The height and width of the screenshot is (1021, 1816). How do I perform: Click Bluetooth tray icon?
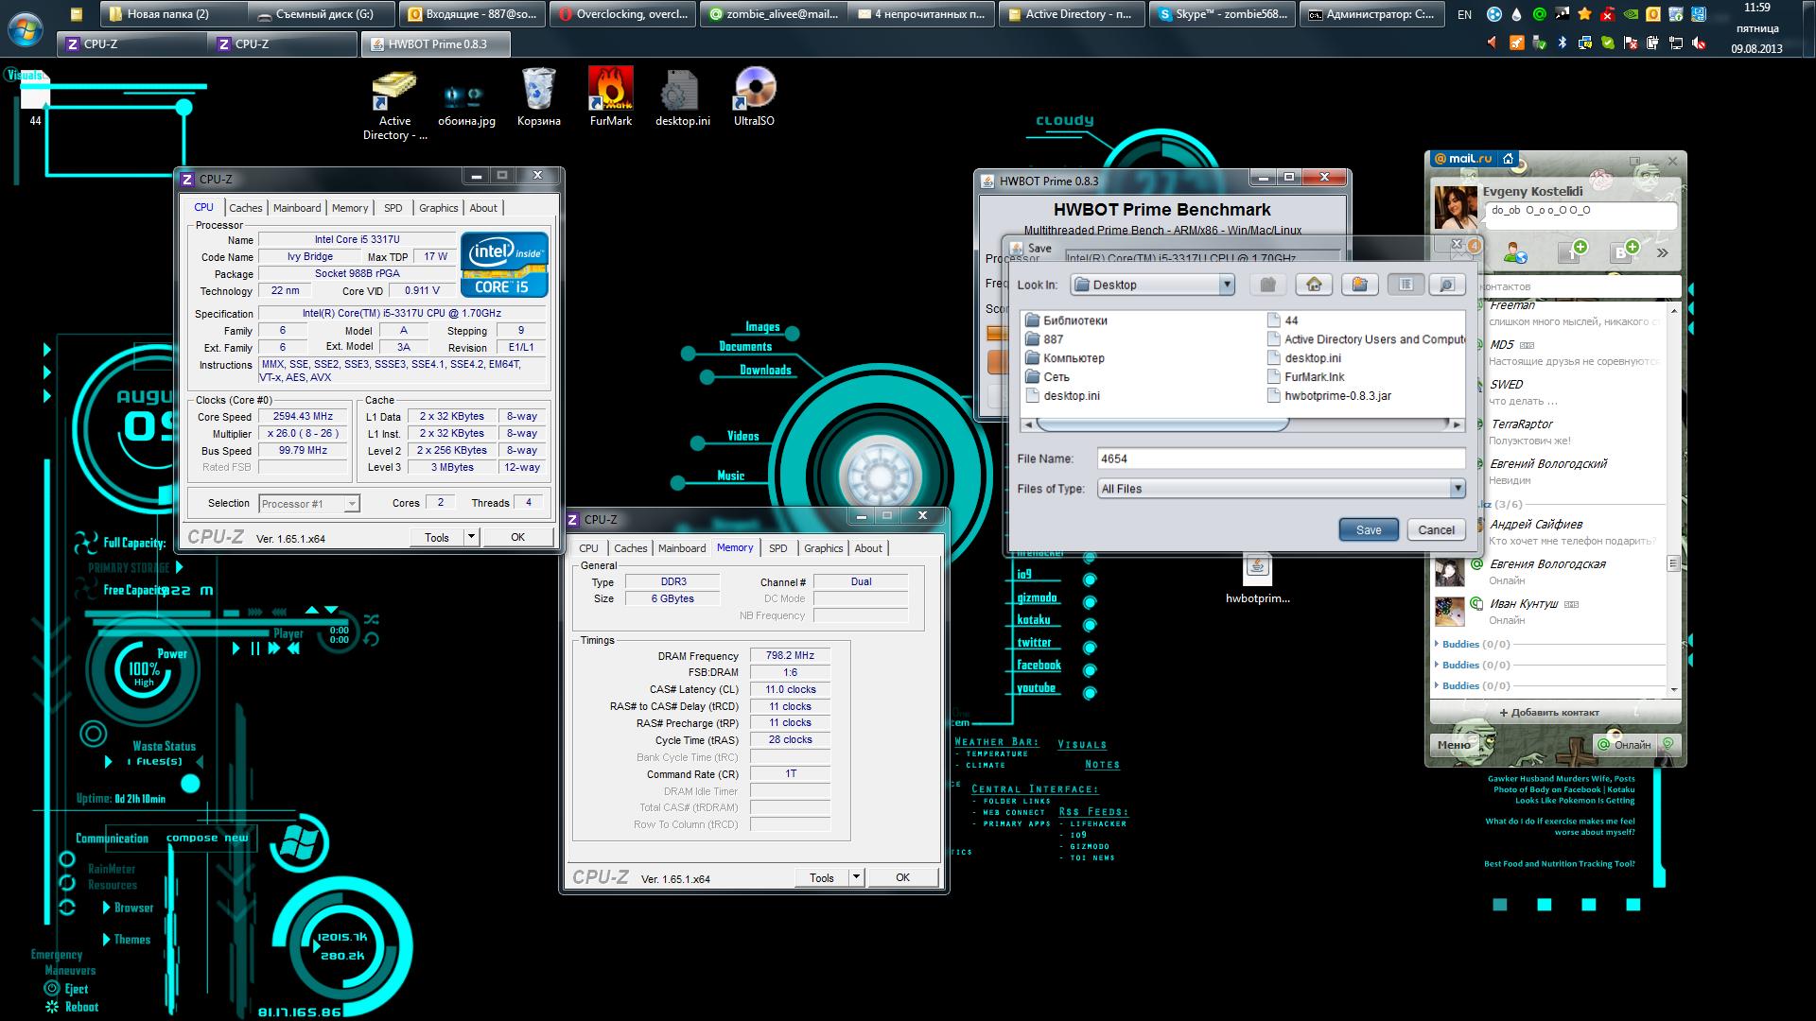pos(1563,43)
